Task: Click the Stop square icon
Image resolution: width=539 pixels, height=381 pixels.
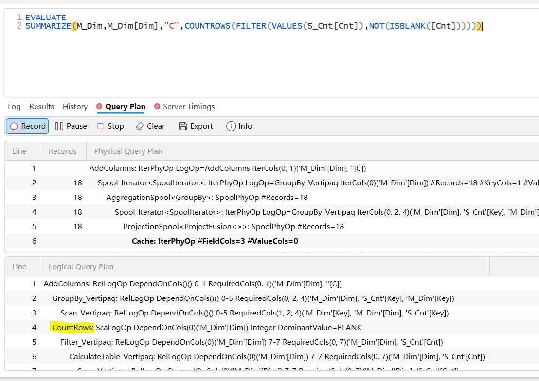Action: coord(100,126)
